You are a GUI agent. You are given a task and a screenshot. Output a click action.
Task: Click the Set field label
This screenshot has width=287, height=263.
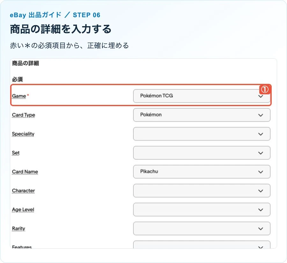click(16, 153)
